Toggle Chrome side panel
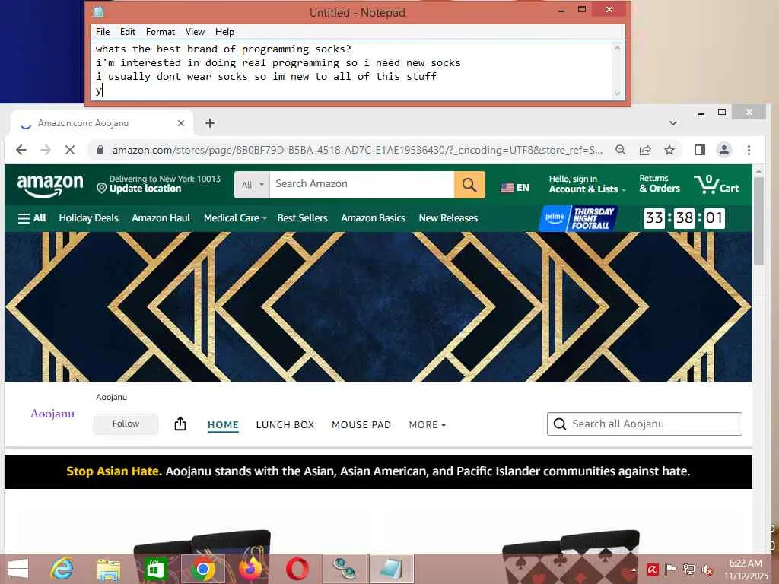The height and width of the screenshot is (584, 779). pos(700,150)
